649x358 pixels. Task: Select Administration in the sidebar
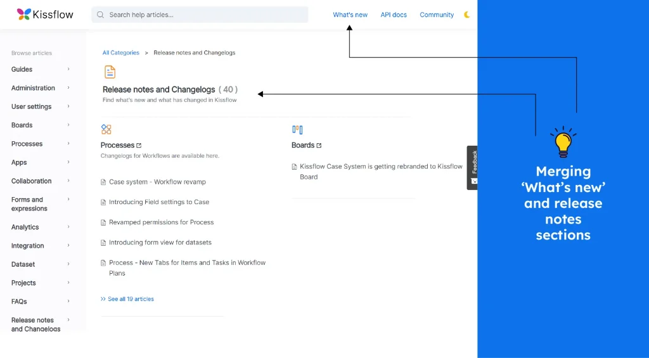[33, 88]
